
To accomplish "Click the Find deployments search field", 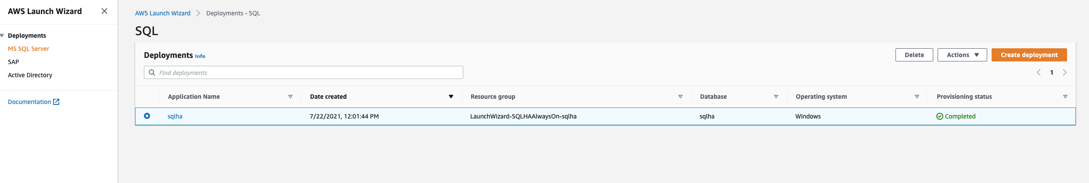I will tap(304, 72).
